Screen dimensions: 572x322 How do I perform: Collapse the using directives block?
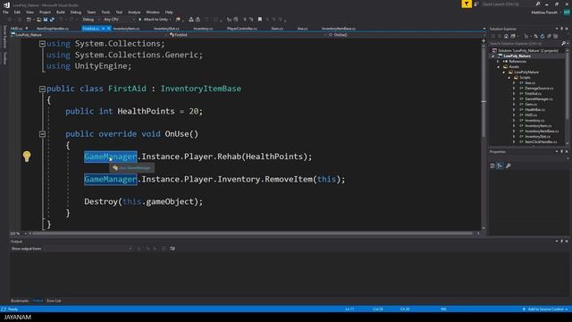pos(42,44)
